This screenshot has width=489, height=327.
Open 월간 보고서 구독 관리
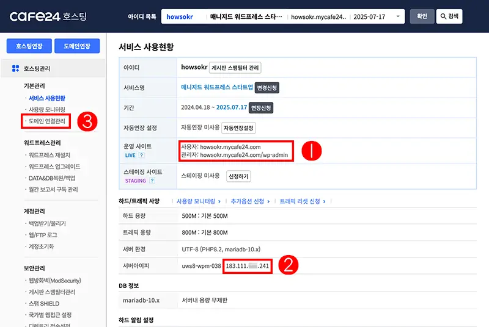[53, 190]
